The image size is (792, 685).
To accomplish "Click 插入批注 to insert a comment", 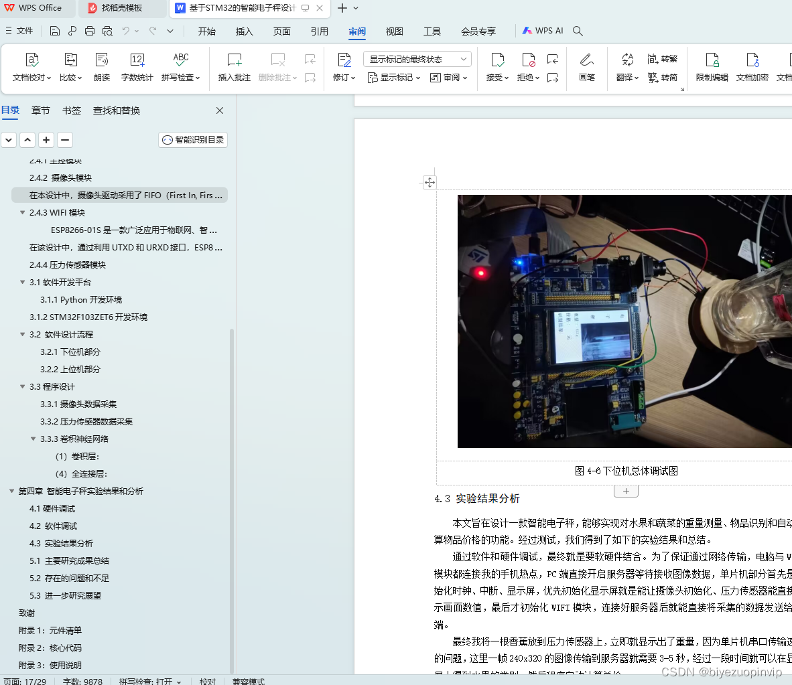I will click(x=234, y=67).
